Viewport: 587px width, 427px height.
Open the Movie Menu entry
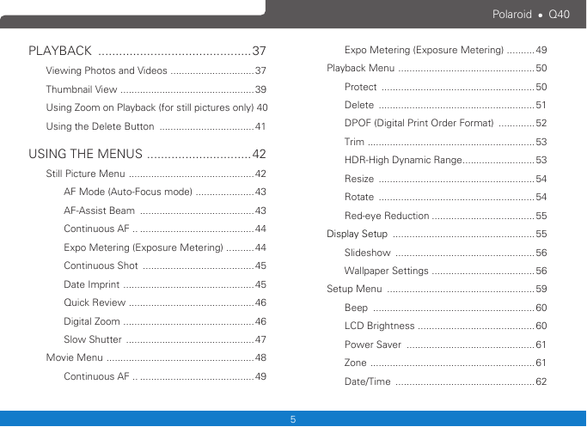pyautogui.click(x=156, y=357)
